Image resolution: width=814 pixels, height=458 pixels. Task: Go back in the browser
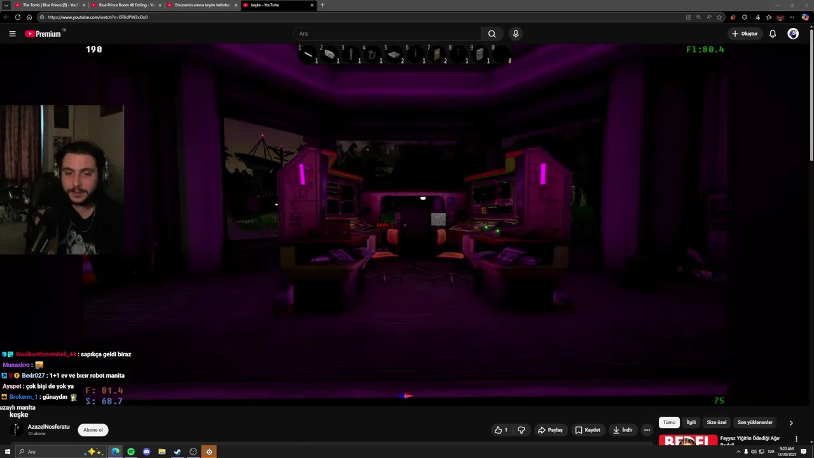click(6, 17)
